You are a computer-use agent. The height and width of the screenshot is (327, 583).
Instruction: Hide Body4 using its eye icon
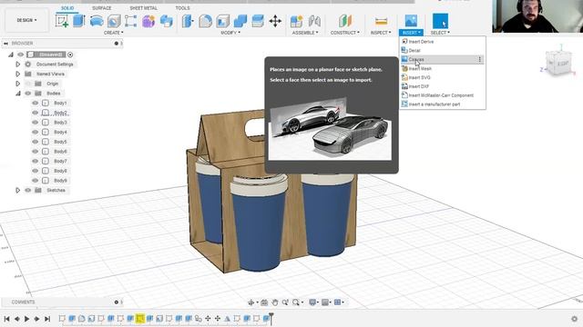click(x=36, y=132)
